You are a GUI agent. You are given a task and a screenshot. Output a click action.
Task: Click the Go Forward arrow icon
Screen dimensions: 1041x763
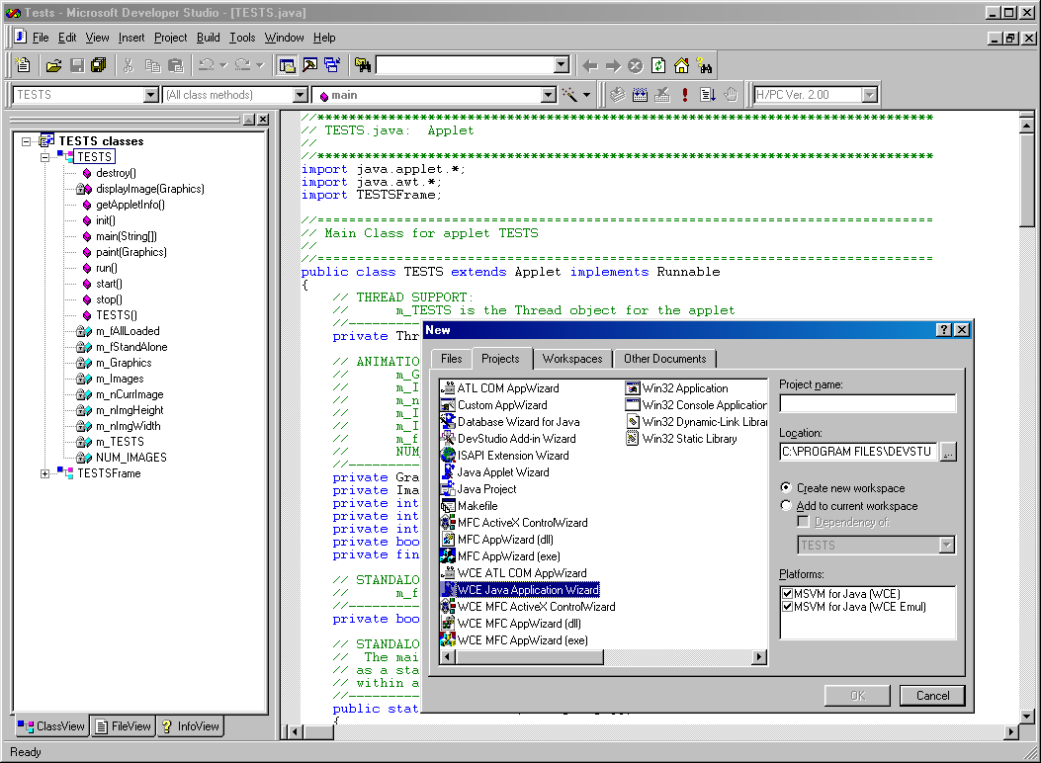point(613,65)
